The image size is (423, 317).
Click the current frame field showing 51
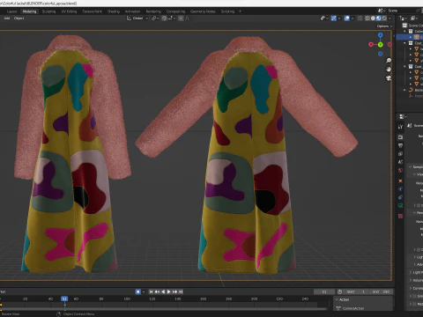tap(324, 291)
